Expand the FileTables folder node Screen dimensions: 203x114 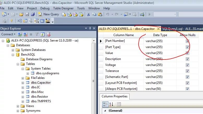(23, 78)
